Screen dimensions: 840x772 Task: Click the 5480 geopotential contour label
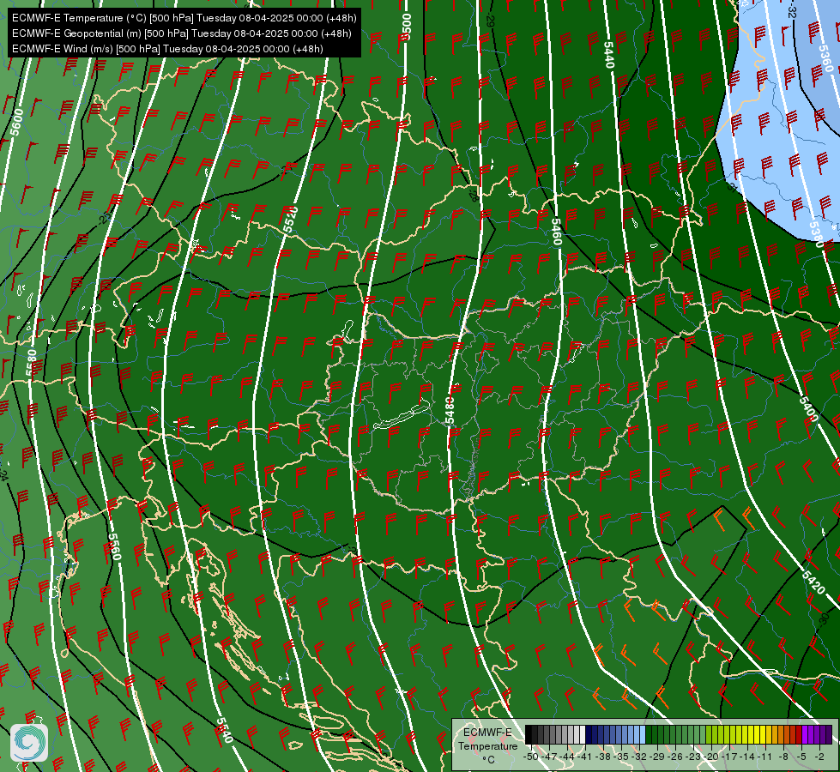point(450,410)
